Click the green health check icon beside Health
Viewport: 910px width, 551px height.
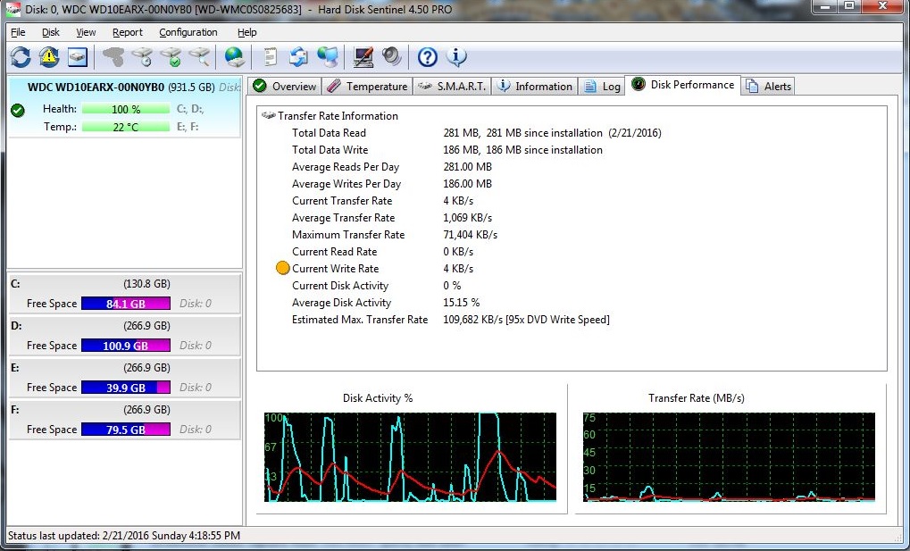click(18, 111)
